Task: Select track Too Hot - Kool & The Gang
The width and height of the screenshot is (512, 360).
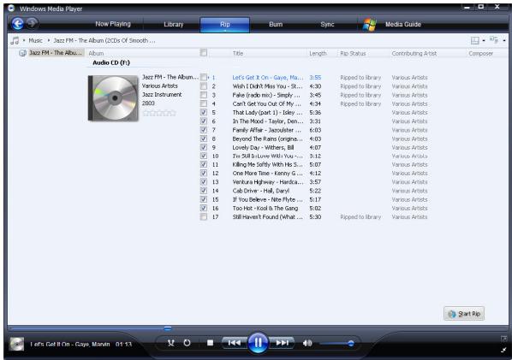Action: click(265, 208)
